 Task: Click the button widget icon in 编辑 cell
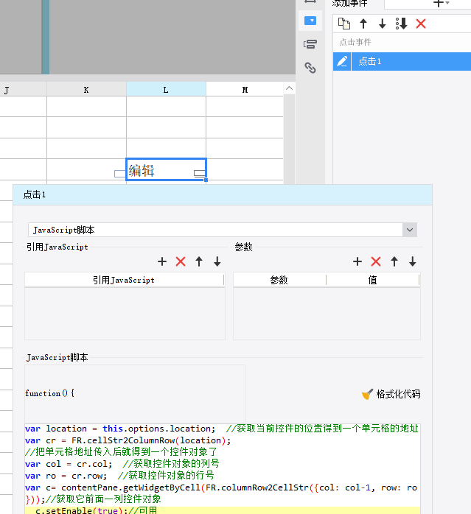click(x=199, y=173)
